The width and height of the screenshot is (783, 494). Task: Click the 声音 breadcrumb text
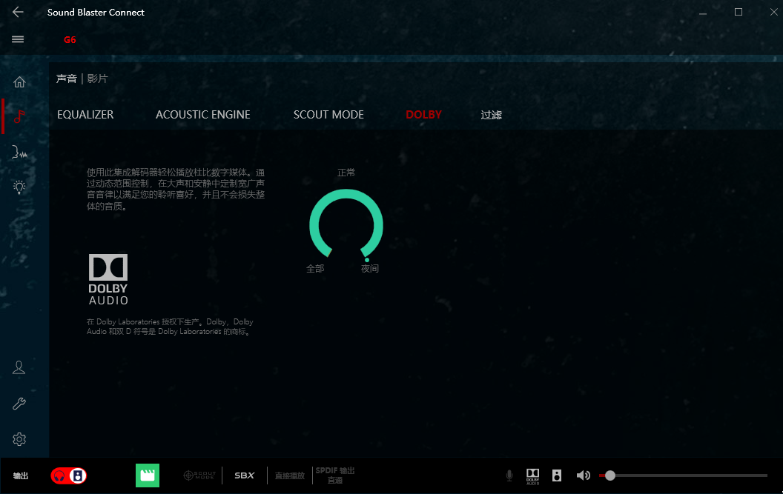tap(67, 79)
